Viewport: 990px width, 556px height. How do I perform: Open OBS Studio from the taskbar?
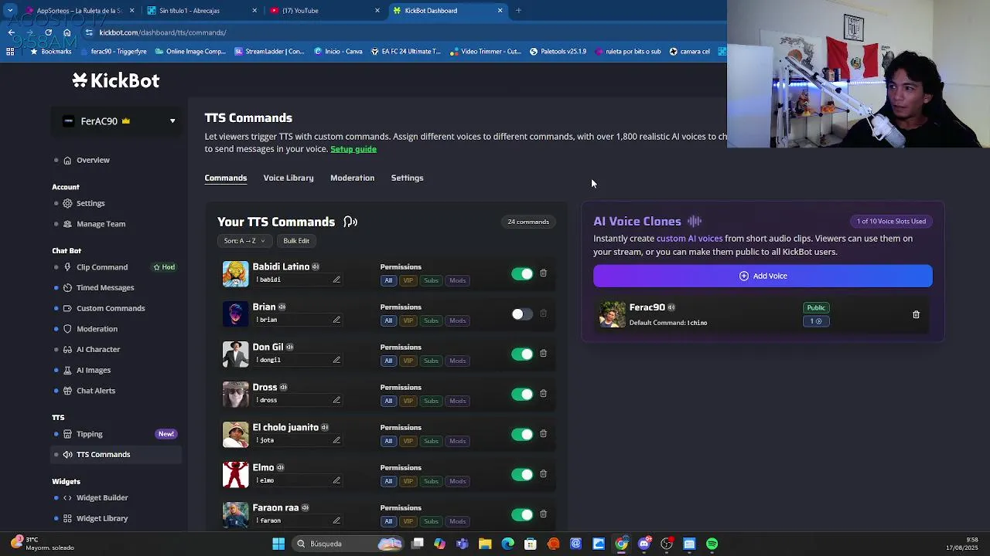pos(667,544)
